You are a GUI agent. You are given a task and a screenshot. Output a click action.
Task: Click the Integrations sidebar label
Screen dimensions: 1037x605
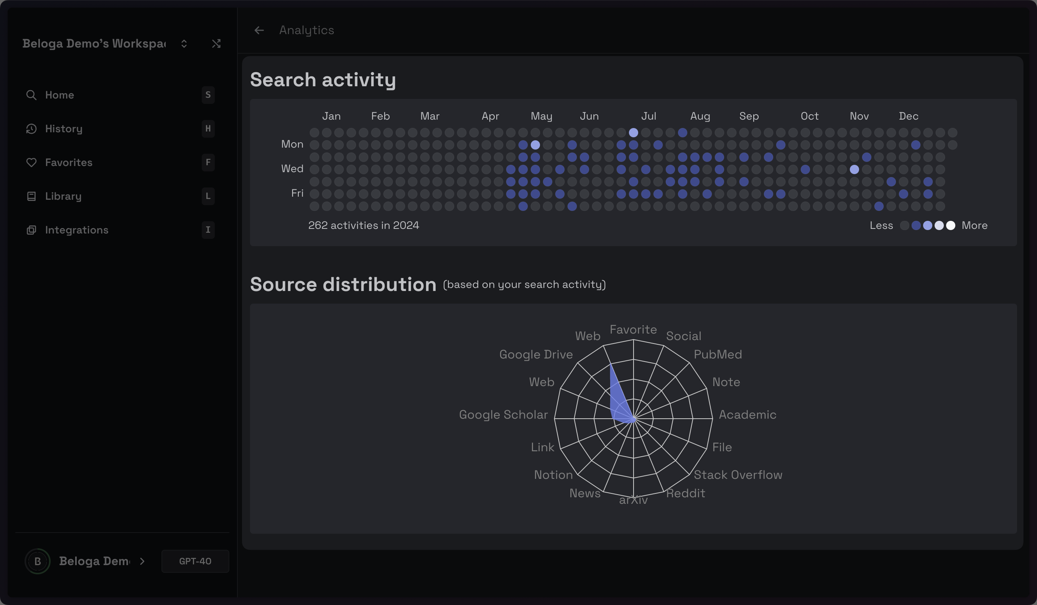click(x=77, y=230)
